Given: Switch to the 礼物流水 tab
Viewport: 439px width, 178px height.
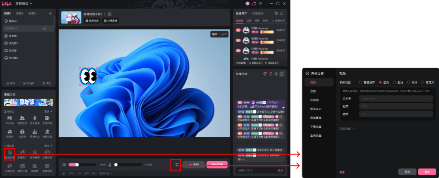Looking at the screenshot, I should tap(258, 13).
